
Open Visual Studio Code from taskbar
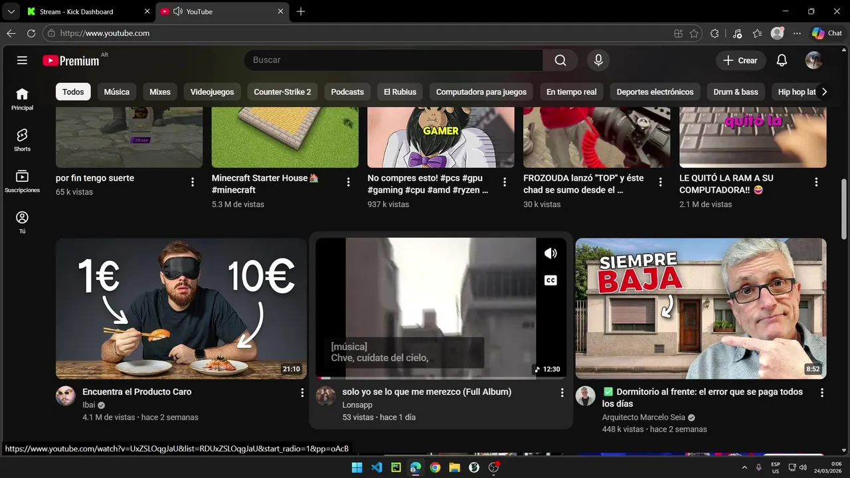377,467
